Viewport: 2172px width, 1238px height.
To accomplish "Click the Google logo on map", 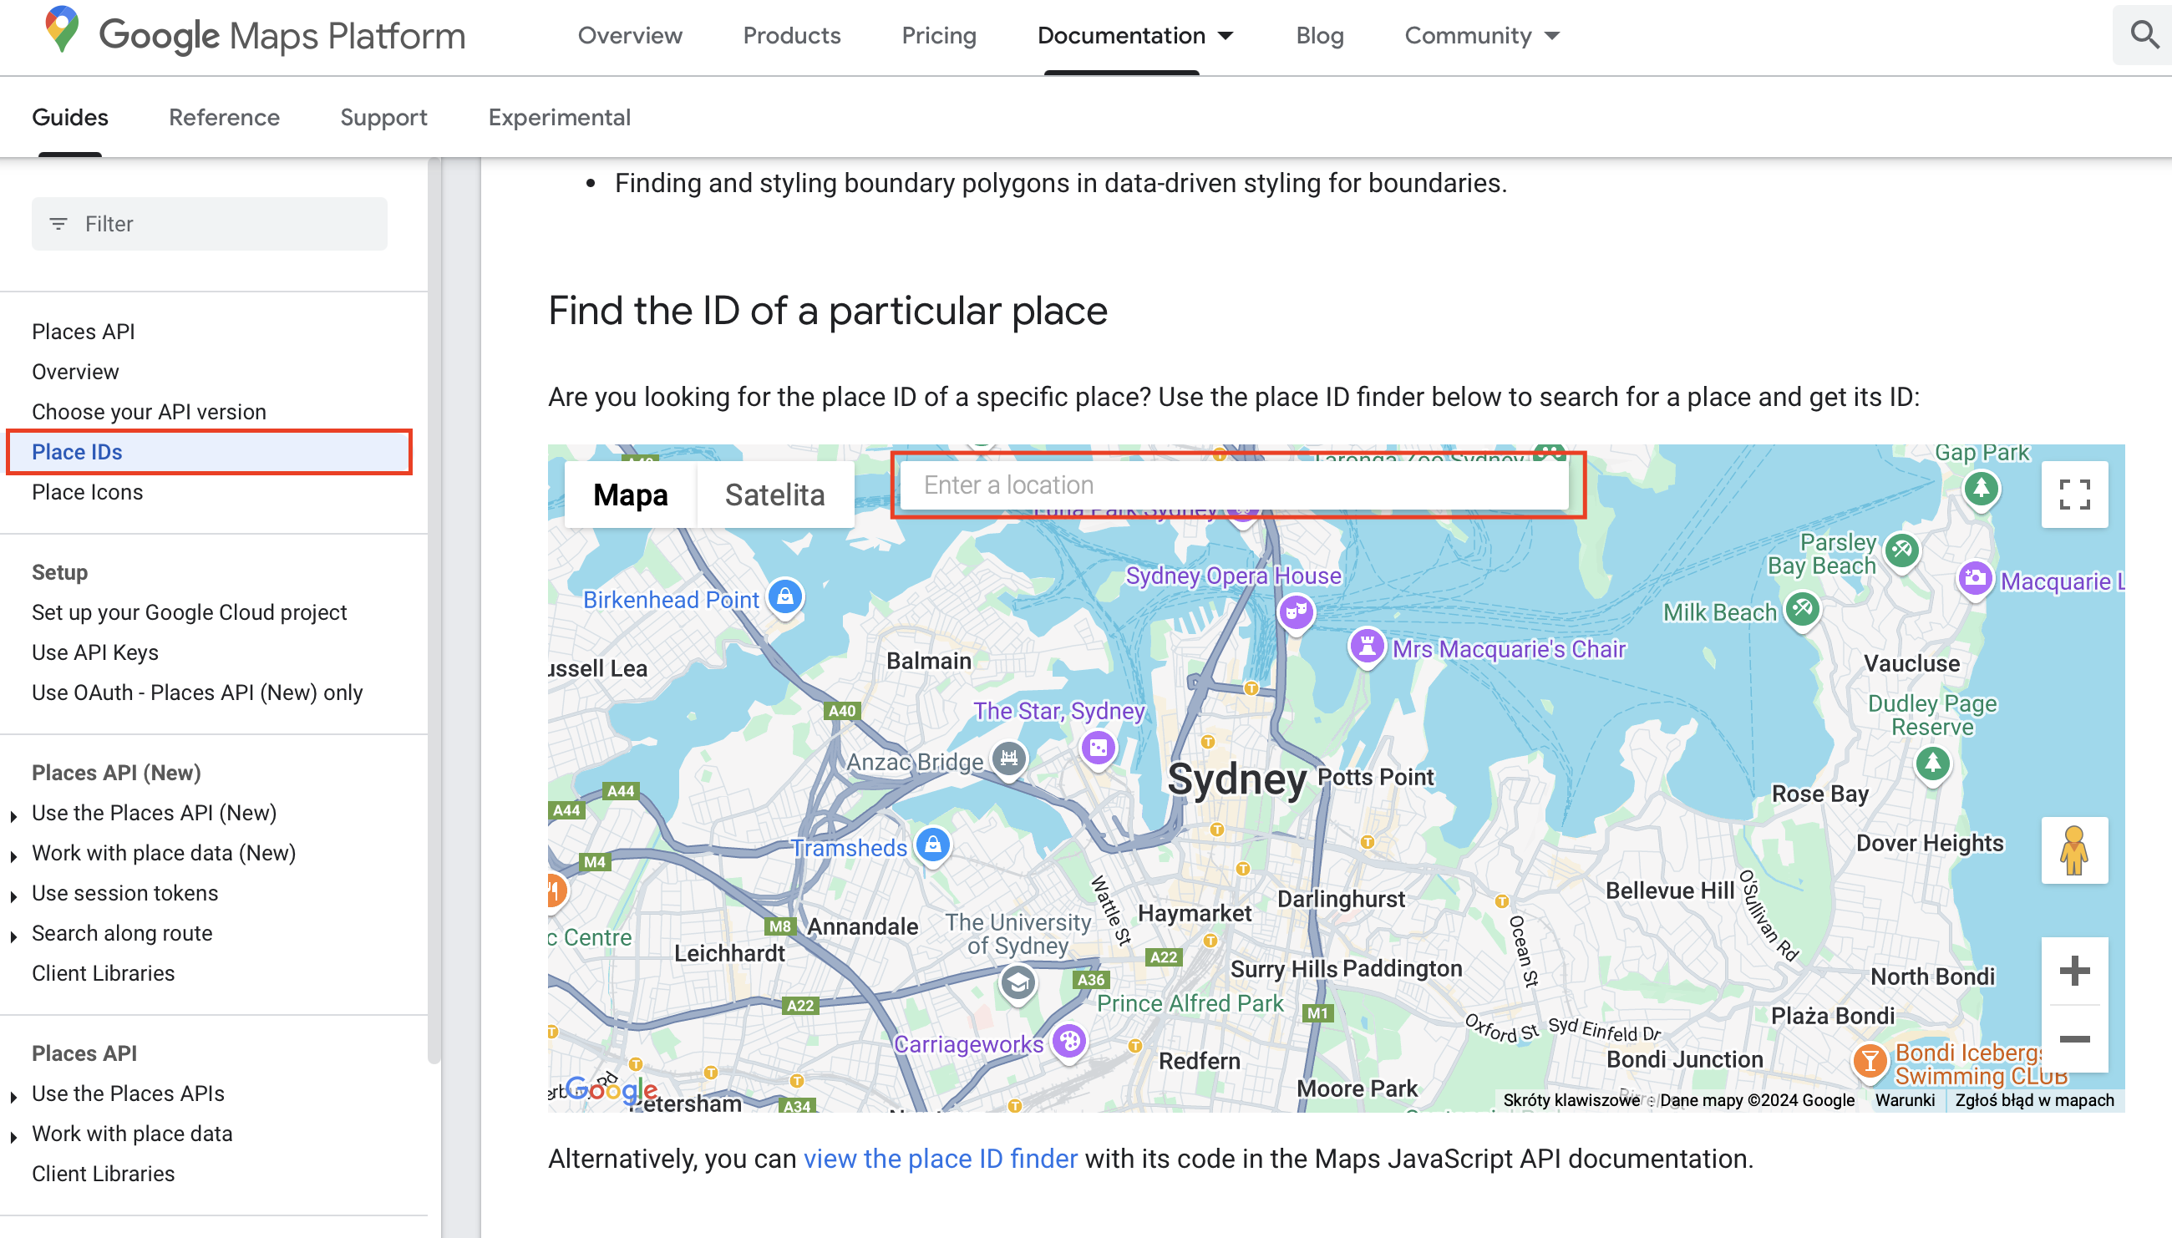I will point(612,1089).
